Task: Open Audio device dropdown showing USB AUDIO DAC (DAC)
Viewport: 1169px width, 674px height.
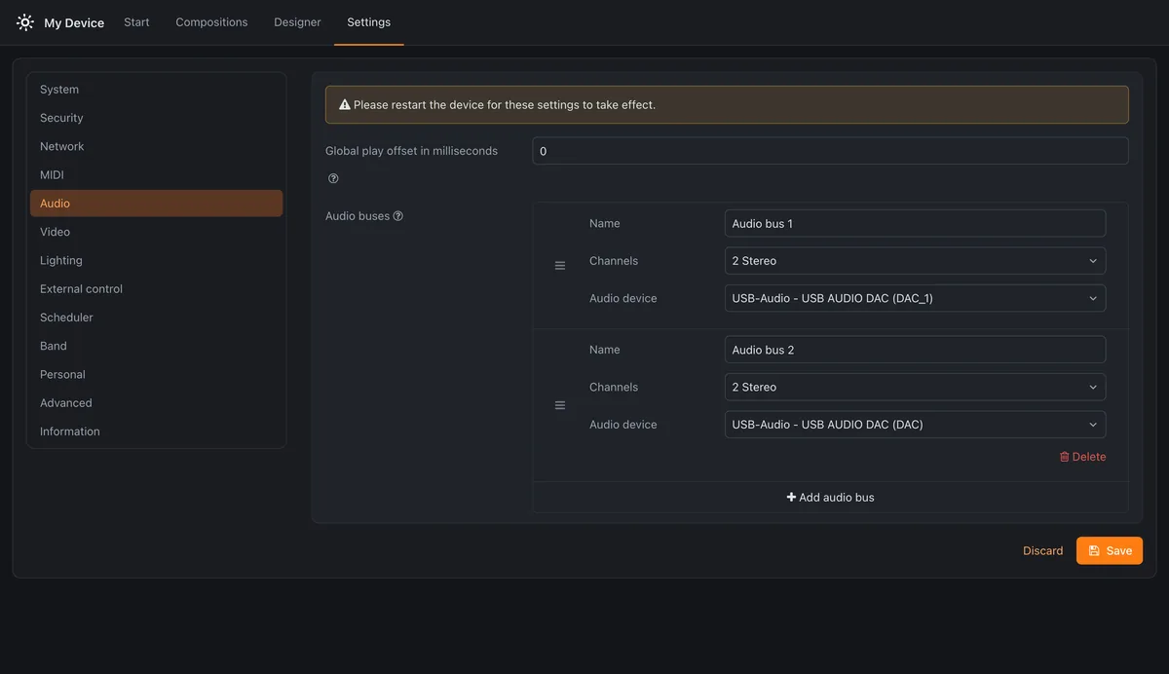Action: (x=915, y=425)
